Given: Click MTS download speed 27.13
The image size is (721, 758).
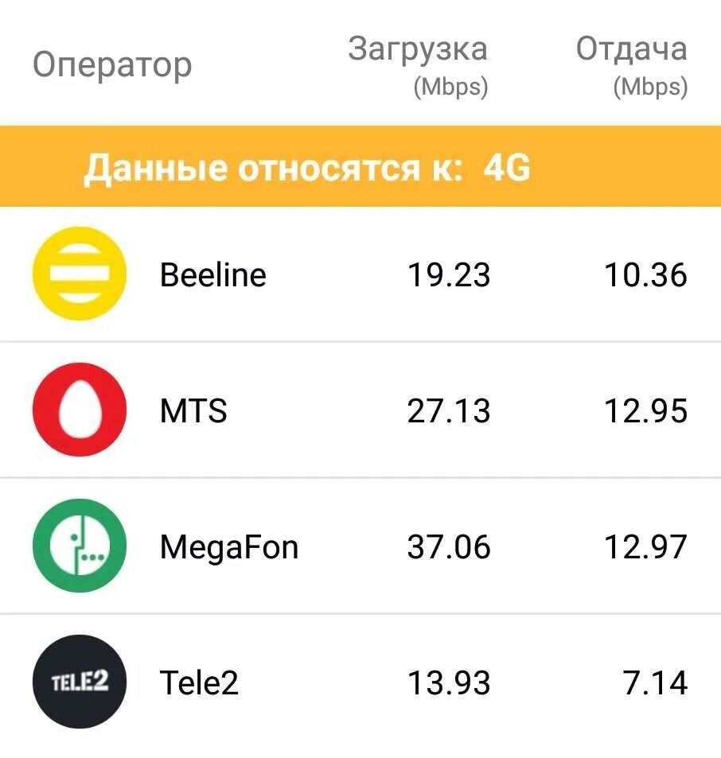Looking at the screenshot, I should (x=449, y=411).
